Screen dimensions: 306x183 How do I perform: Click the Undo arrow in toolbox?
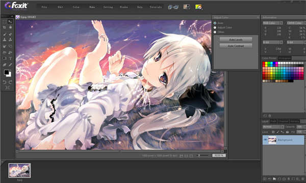pos(5,82)
